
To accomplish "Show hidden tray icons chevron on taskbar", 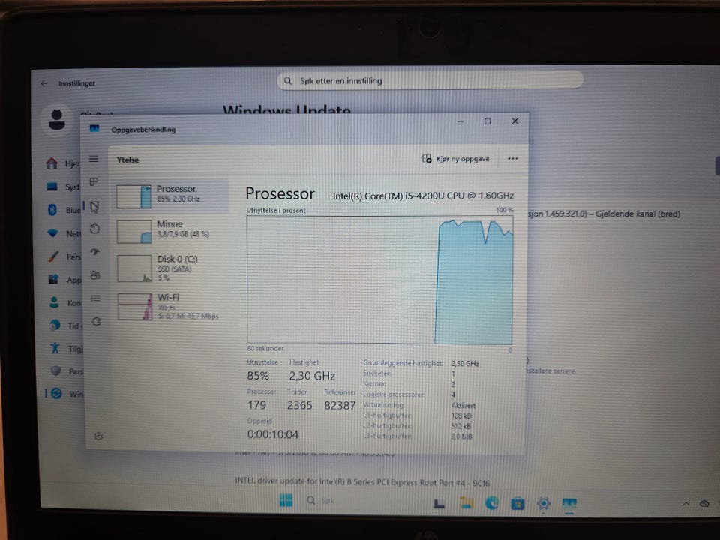I will click(685, 504).
